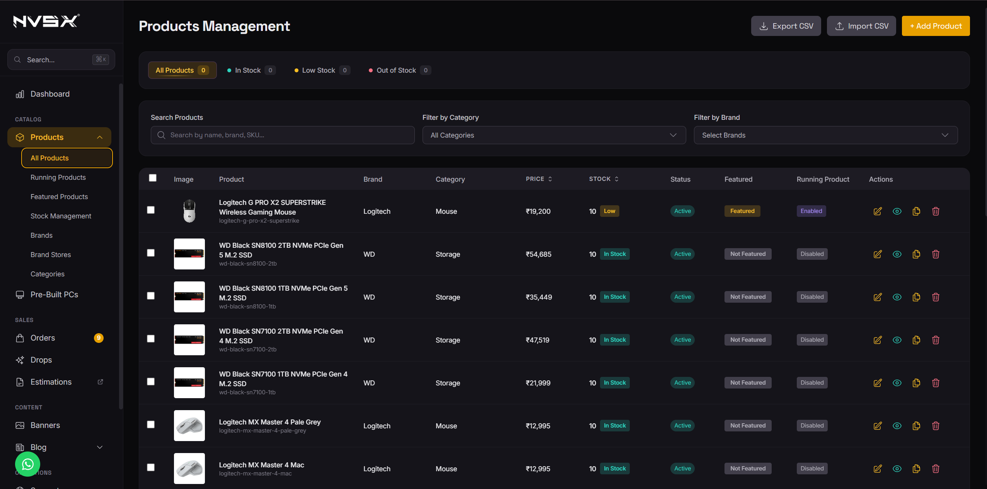Check the row checkbox for WD Black SN8100 1TB
Image resolution: width=987 pixels, height=489 pixels.
coord(151,296)
